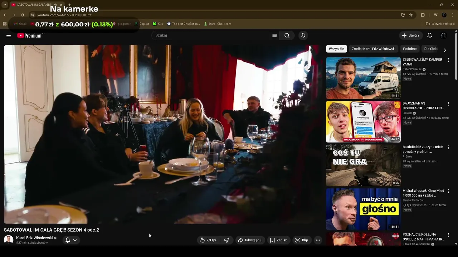Toggle subscription notification bell for channel
Image resolution: width=458 pixels, height=257 pixels.
coord(68,240)
